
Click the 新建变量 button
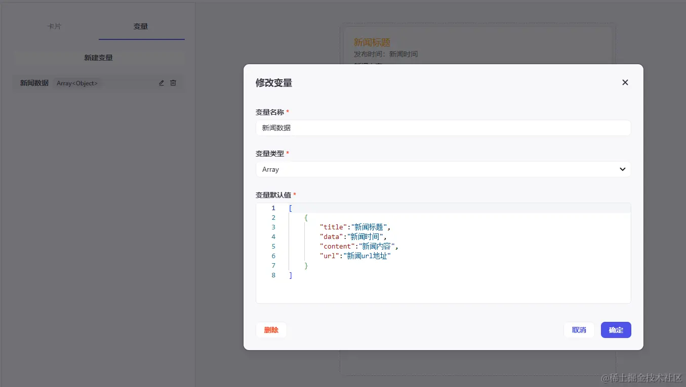(x=99, y=58)
